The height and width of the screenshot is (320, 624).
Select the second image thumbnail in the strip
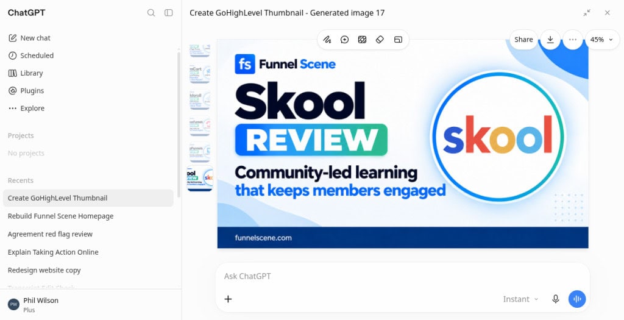pyautogui.click(x=200, y=74)
